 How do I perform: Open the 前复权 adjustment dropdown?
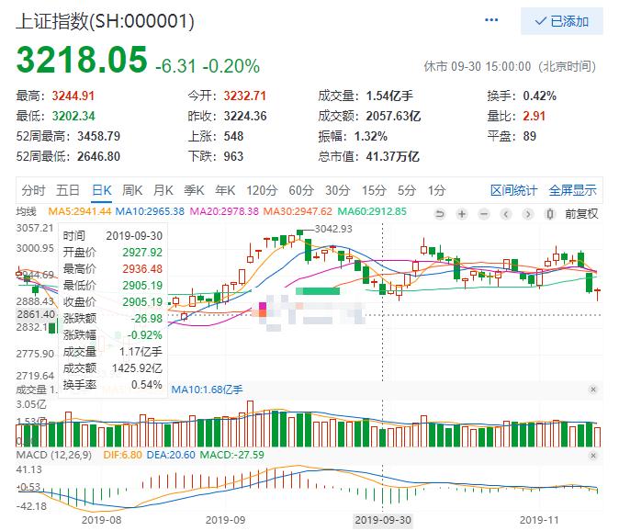(x=581, y=214)
